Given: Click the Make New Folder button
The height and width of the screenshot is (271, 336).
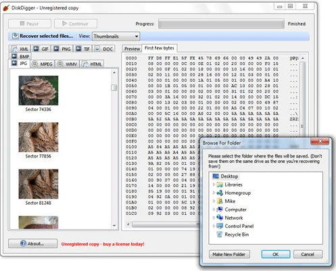Looking at the screenshot, I should [229, 254].
